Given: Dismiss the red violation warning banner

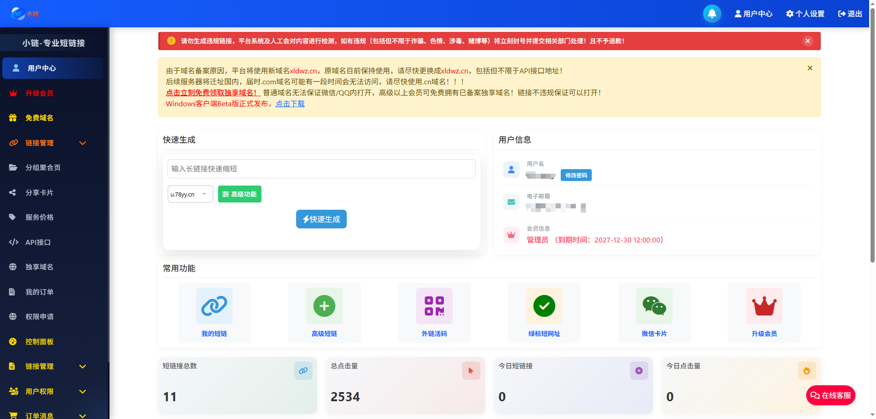Looking at the screenshot, I should [808, 41].
